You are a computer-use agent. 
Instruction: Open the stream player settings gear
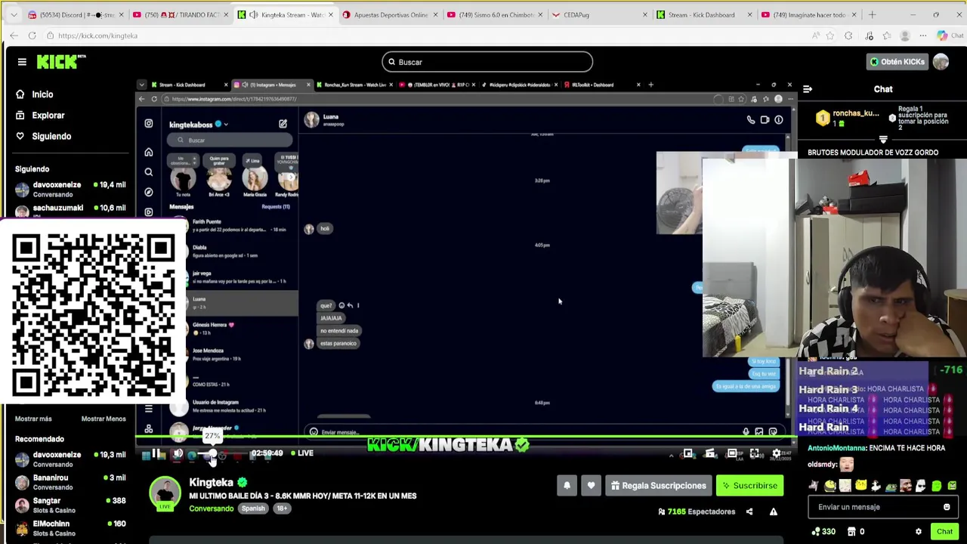coord(776,453)
